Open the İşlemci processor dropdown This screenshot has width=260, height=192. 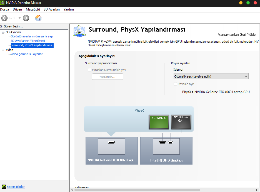211,76
